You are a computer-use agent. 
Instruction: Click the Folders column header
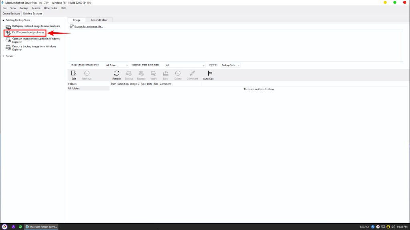tap(72, 84)
